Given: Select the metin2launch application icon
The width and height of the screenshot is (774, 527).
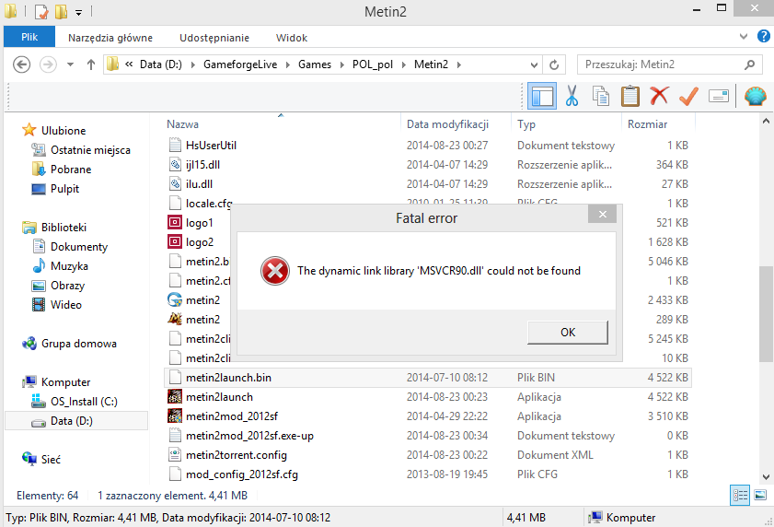Looking at the screenshot, I should (x=175, y=396).
